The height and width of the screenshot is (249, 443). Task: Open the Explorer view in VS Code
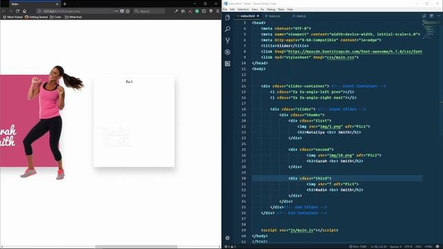tap(228, 17)
